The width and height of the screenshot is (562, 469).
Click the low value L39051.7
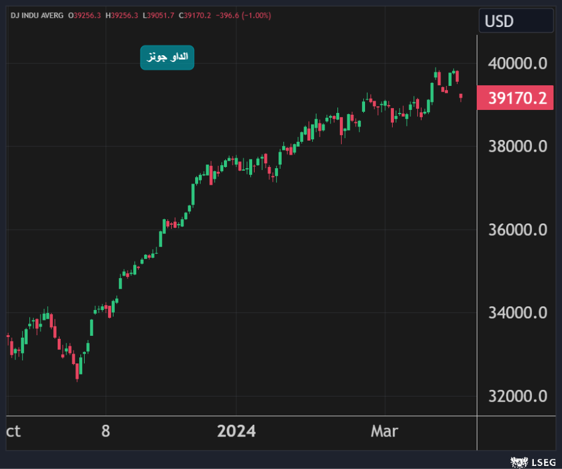(160, 15)
